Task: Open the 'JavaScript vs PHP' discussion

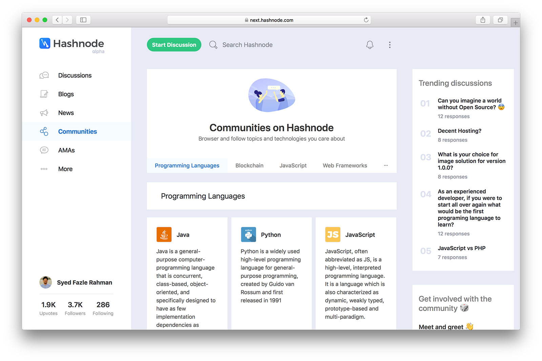Action: click(x=461, y=248)
